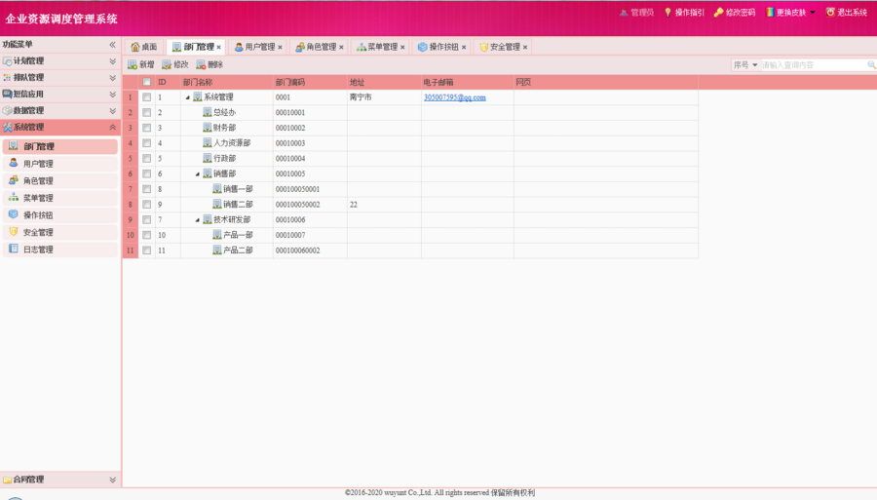Click the 财务部 department row icon
Image resolution: width=877 pixels, height=500 pixels.
point(207,128)
